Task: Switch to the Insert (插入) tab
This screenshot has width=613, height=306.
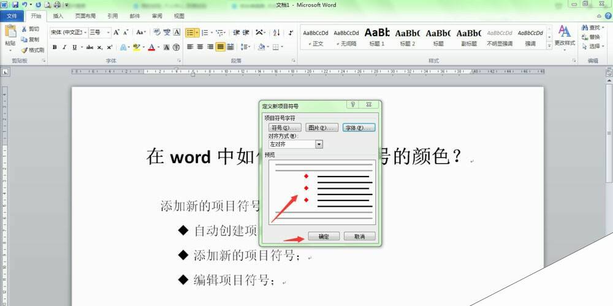Action: (58, 16)
